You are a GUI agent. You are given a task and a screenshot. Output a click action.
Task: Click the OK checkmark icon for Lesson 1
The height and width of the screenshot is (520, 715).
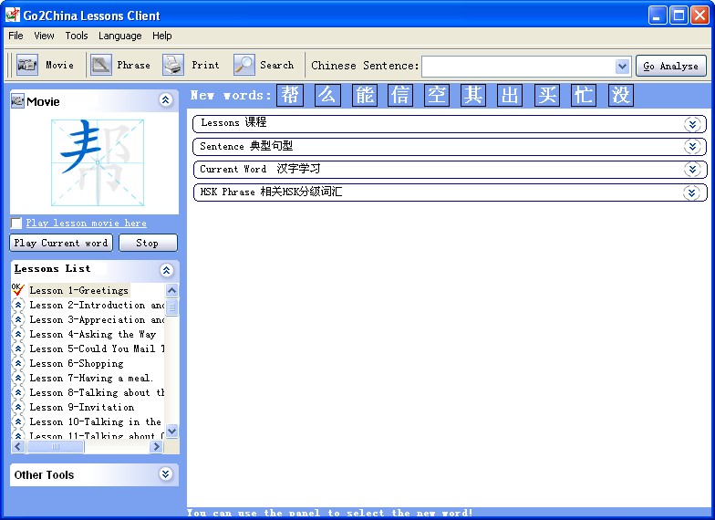click(18, 289)
